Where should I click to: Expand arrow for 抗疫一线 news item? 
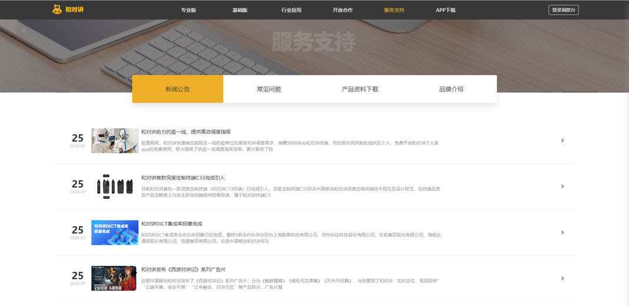tap(562, 141)
